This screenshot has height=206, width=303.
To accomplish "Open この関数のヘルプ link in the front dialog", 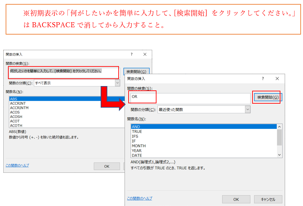I will click(140, 198).
